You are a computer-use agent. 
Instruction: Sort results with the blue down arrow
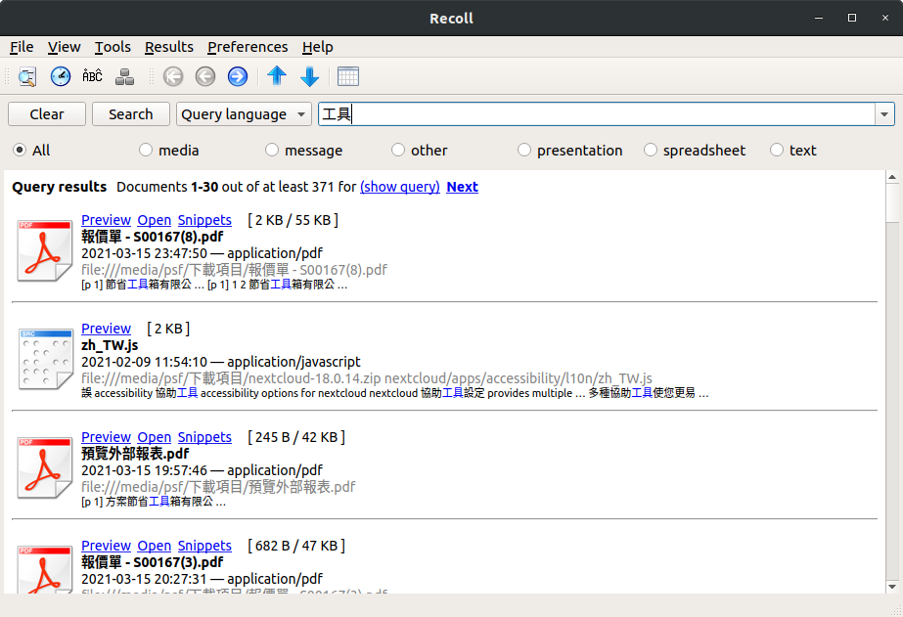pos(309,76)
